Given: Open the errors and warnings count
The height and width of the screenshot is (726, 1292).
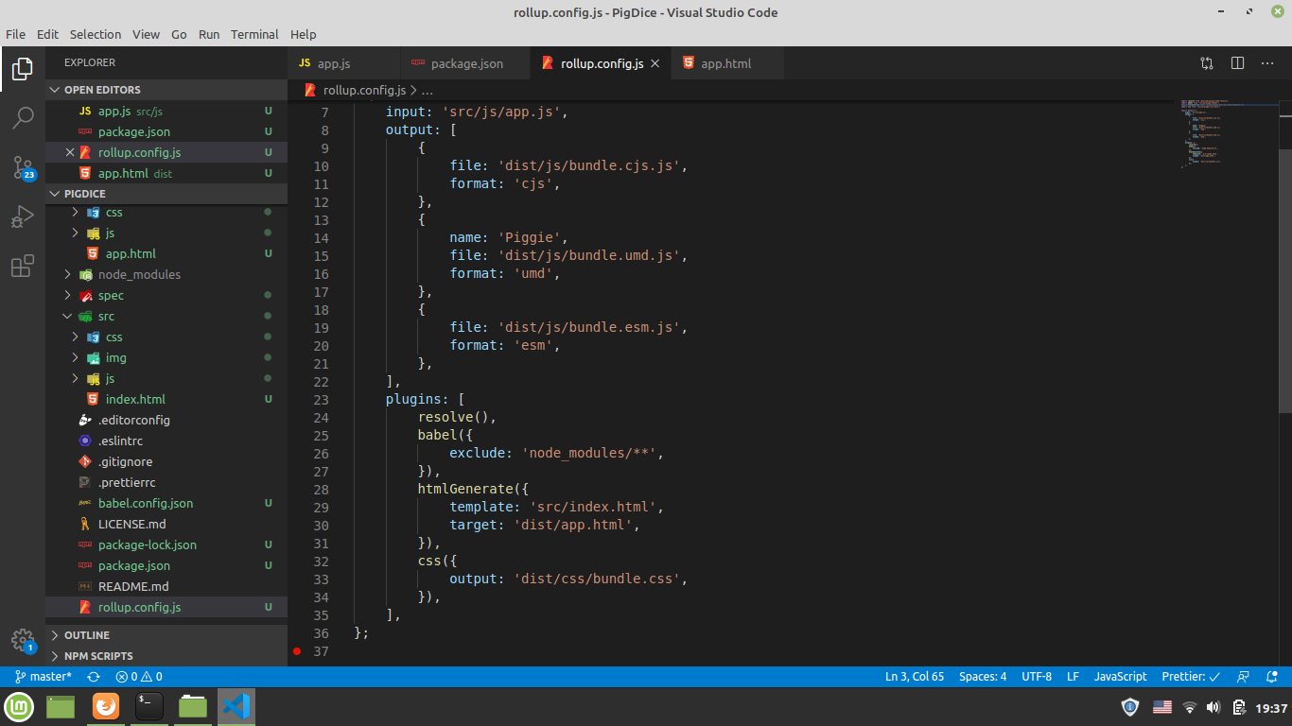Looking at the screenshot, I should 139,677.
